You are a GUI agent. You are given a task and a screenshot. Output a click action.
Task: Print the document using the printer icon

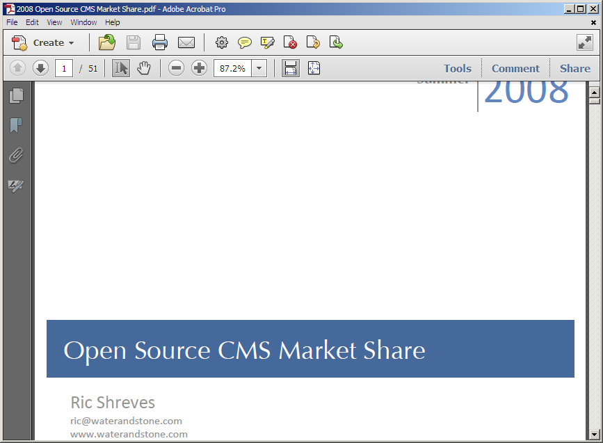160,42
